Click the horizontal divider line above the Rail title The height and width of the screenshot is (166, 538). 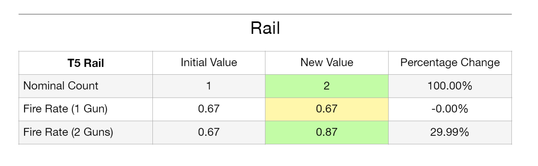point(265,14)
